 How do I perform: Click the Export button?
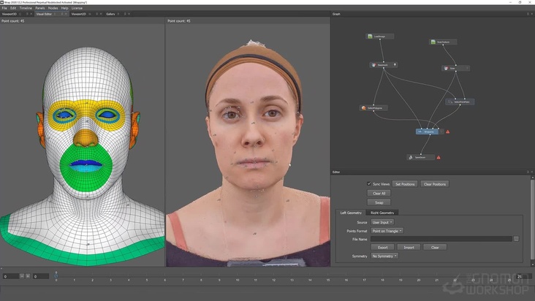pyautogui.click(x=382, y=248)
